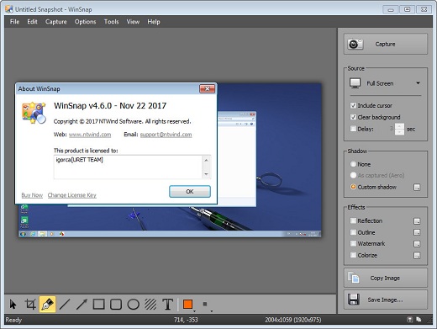The width and height of the screenshot is (437, 329).
Task: Open the Capture menu
Action: tap(56, 22)
